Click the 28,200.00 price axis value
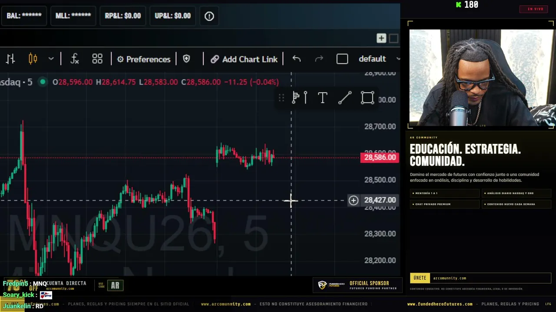 (x=380, y=260)
